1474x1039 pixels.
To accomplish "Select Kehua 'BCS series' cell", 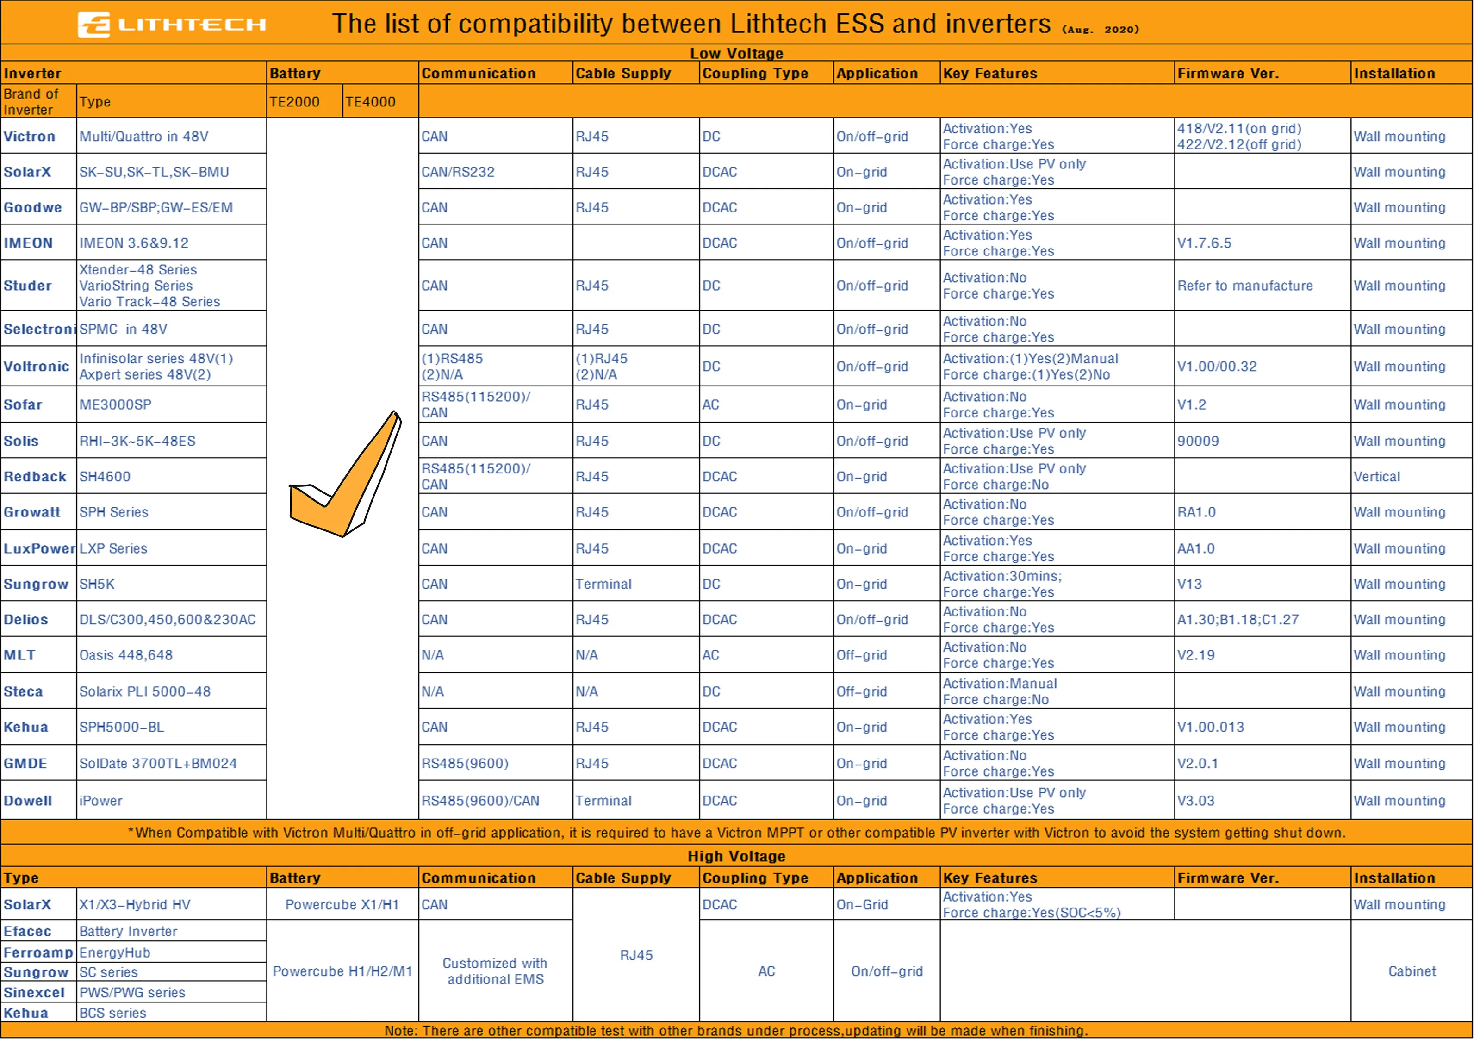I will (171, 1013).
